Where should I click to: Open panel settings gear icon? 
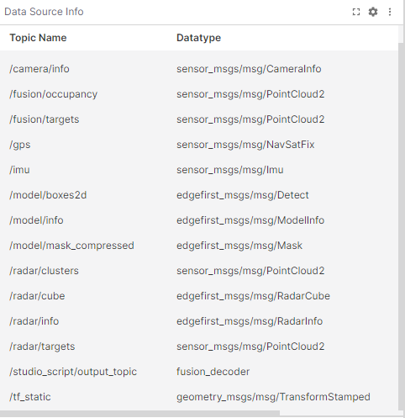pyautogui.click(x=373, y=12)
